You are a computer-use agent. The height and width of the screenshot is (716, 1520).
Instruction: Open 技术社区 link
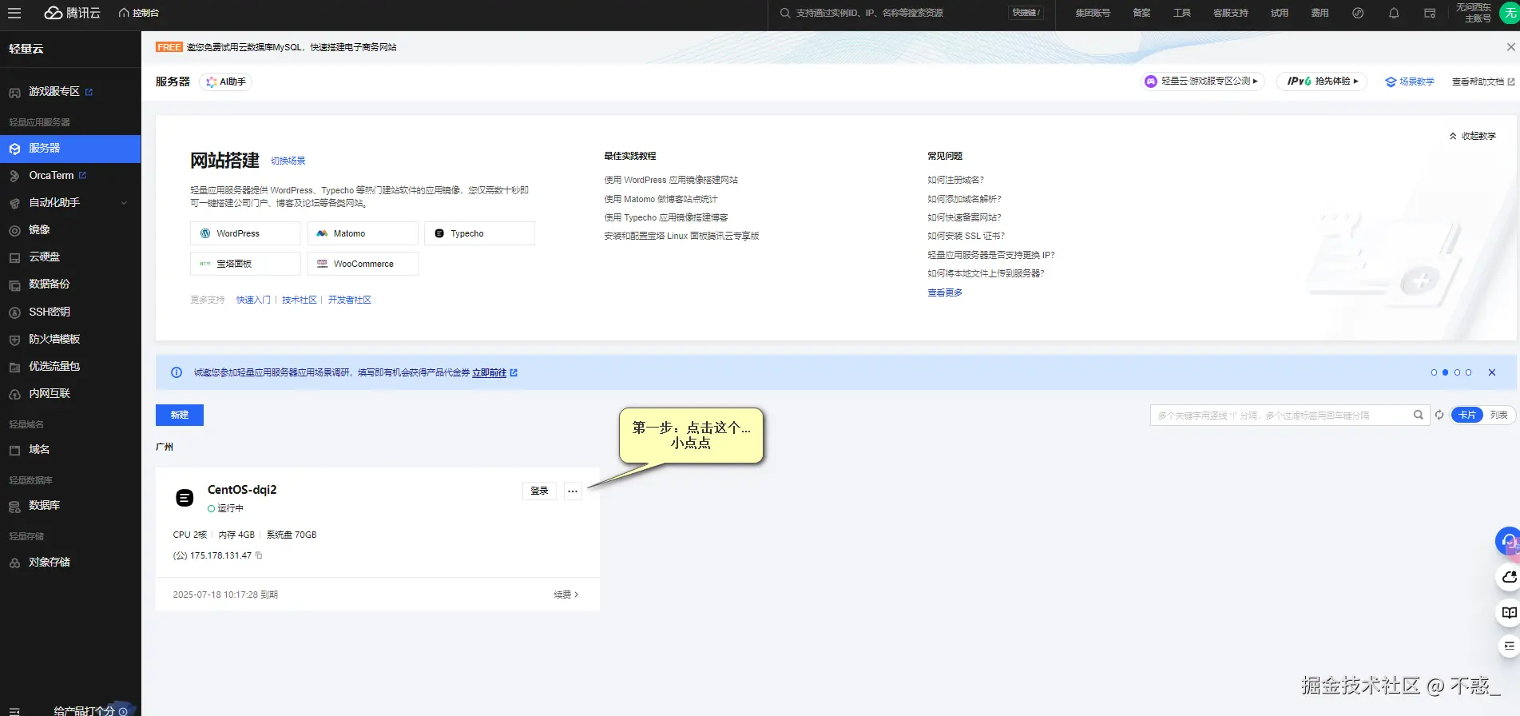(x=300, y=300)
